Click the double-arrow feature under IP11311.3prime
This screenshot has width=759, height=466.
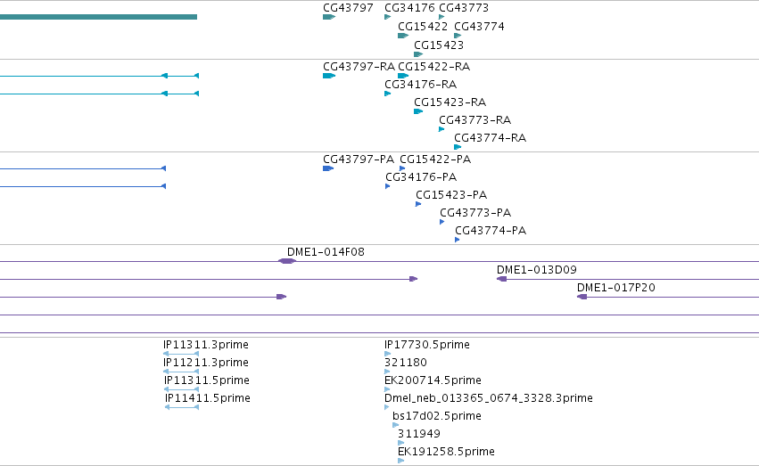181,354
